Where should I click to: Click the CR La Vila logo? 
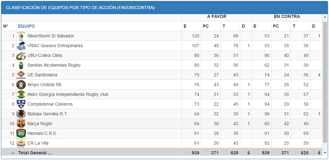[21, 143]
